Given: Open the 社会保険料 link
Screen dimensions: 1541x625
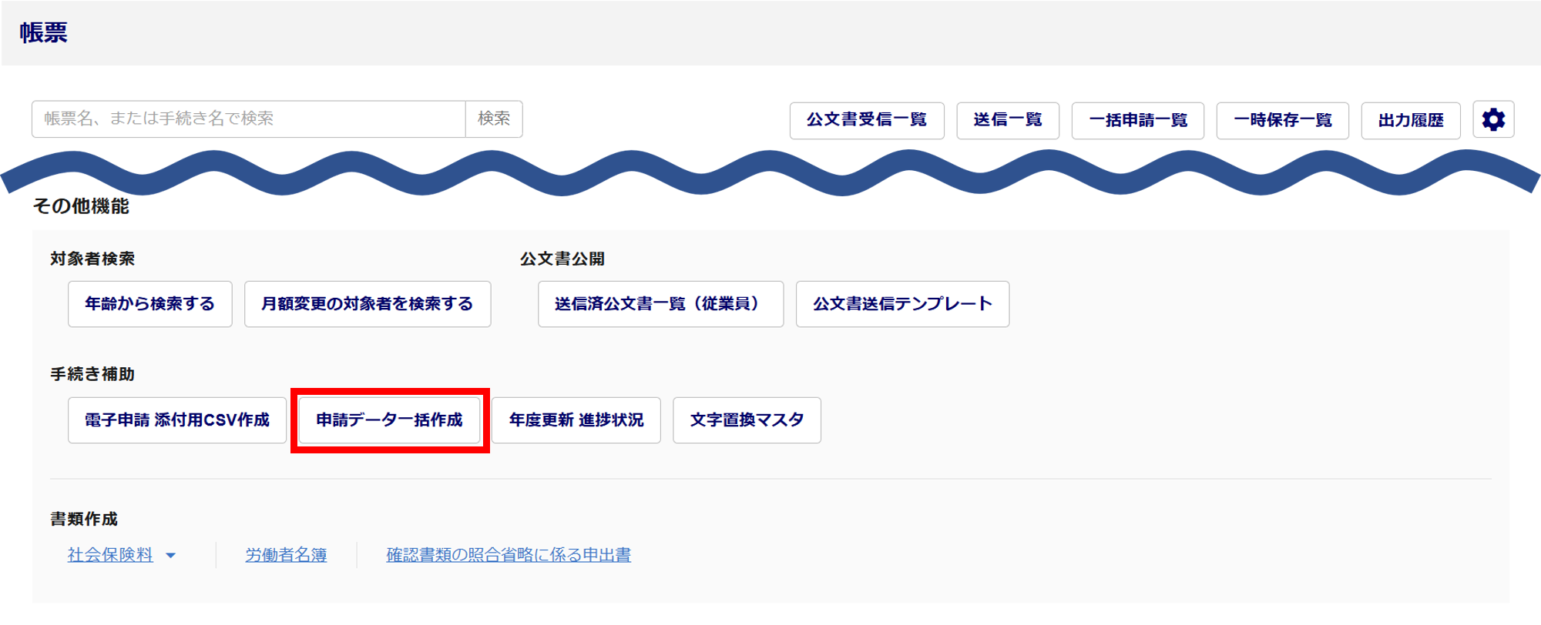Looking at the screenshot, I should tap(110, 555).
